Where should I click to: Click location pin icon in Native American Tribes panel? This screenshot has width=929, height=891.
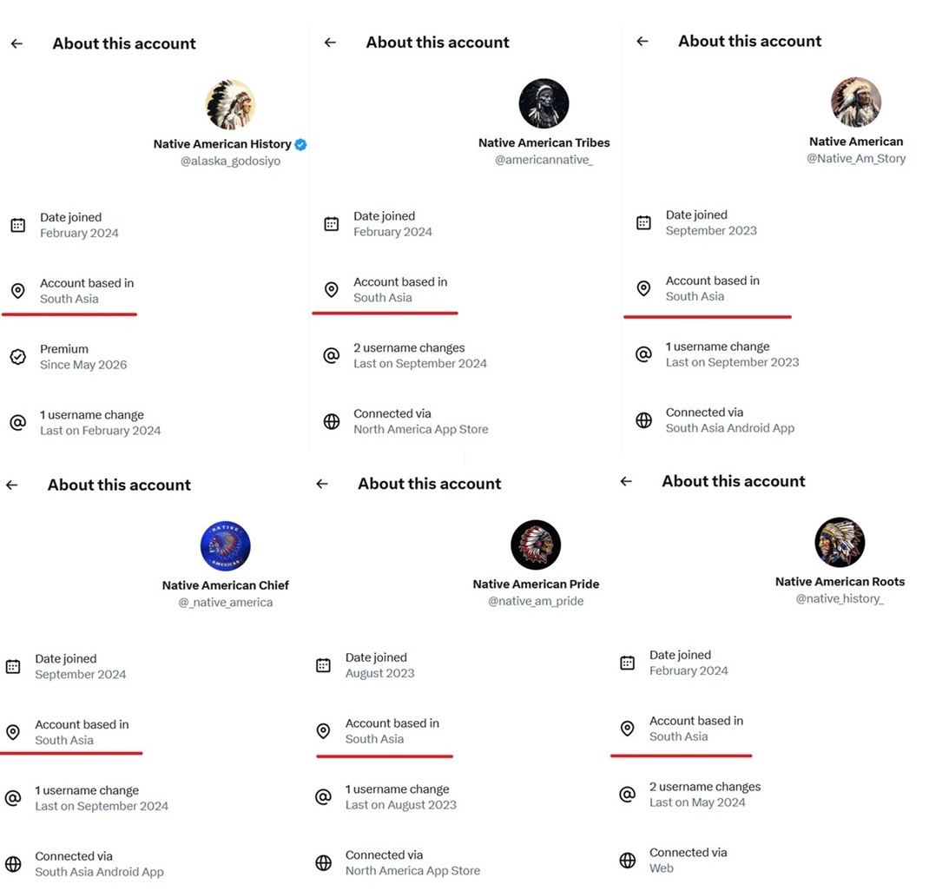331,289
